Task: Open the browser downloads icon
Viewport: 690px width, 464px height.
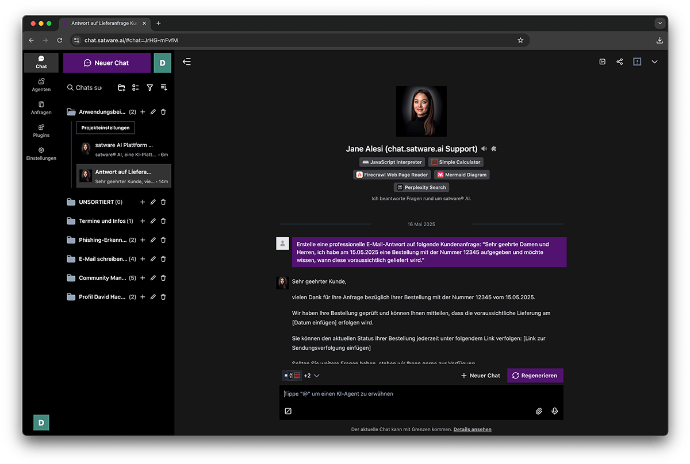Action: pyautogui.click(x=660, y=40)
